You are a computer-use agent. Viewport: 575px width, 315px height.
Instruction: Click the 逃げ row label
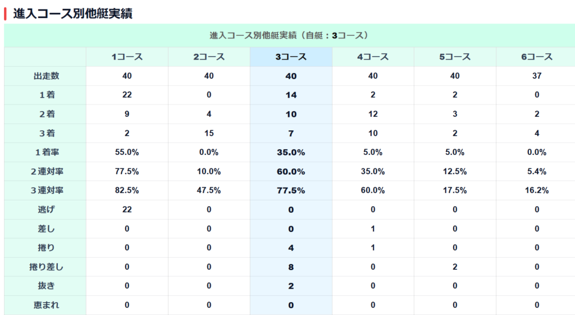tap(45, 209)
